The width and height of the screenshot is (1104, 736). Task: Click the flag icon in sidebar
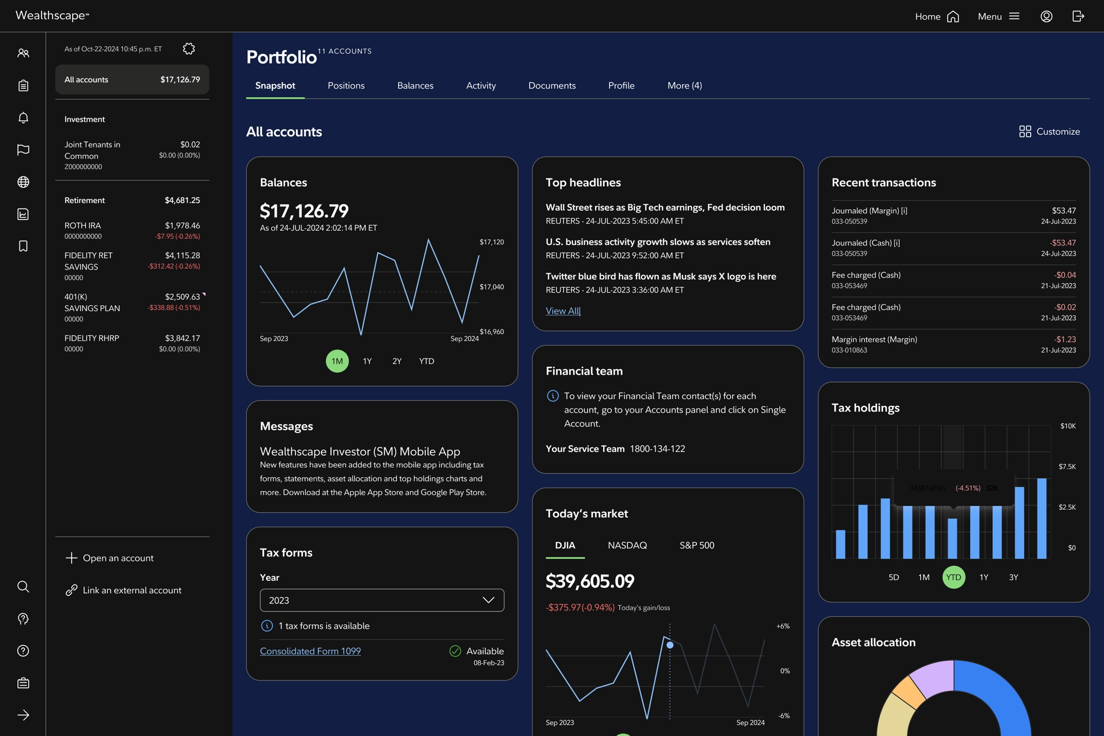pos(23,150)
